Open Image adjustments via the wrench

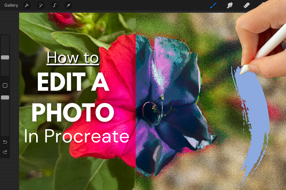click(x=27, y=5)
